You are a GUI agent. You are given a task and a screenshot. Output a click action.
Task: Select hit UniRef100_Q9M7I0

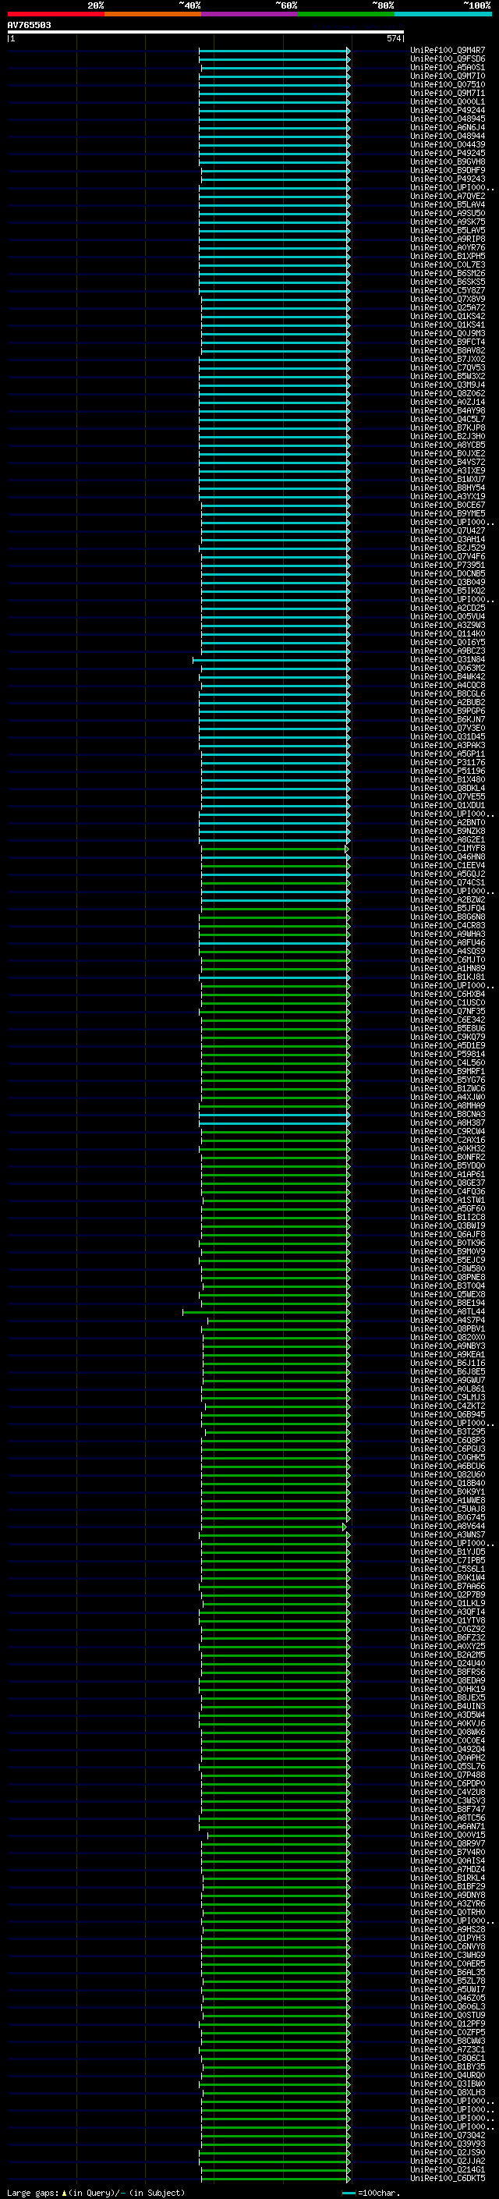[448, 76]
